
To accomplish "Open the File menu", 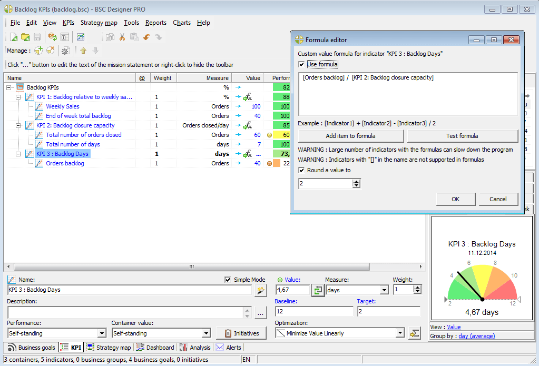I will point(15,23).
